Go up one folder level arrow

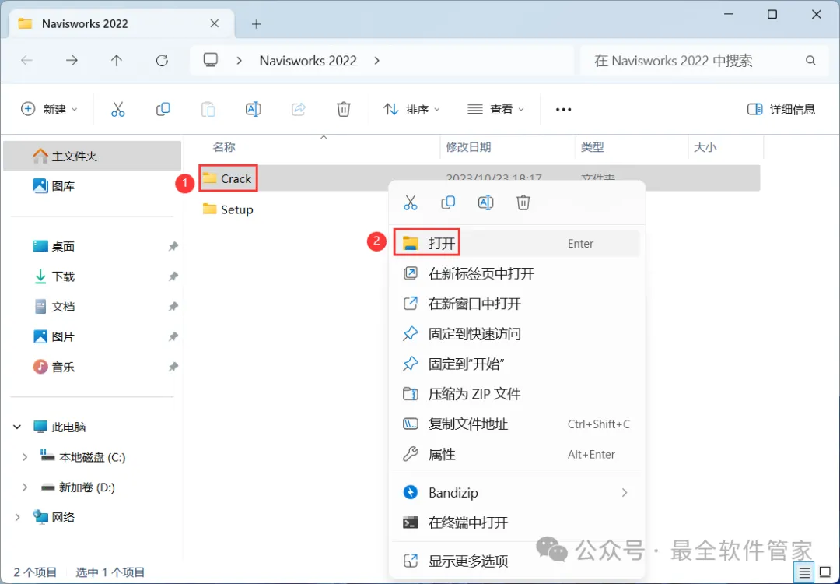(116, 61)
